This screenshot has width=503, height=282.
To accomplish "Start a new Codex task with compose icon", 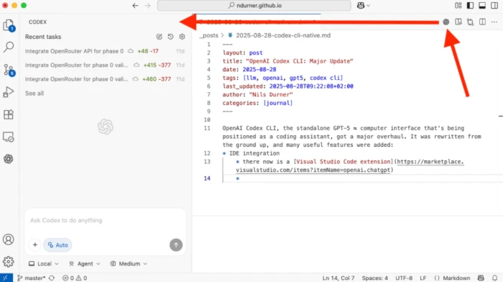I will (x=159, y=37).
